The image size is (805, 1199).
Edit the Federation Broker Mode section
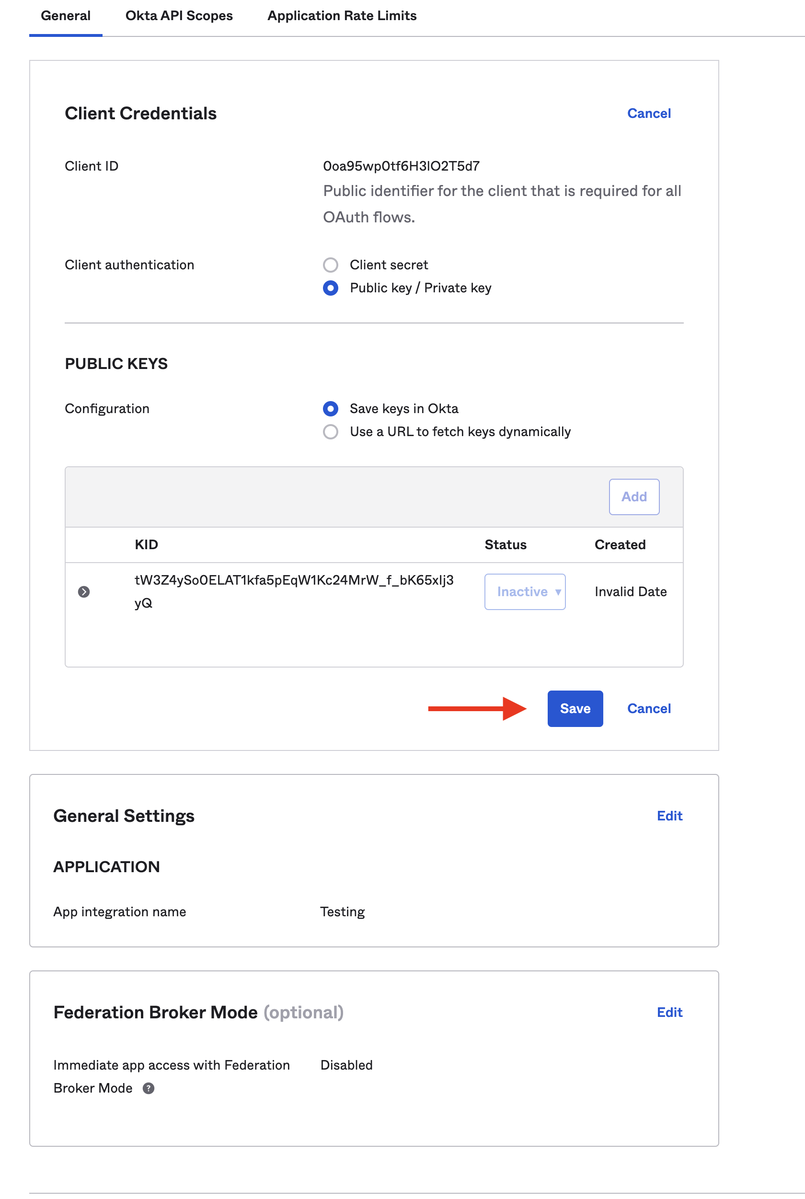669,1012
